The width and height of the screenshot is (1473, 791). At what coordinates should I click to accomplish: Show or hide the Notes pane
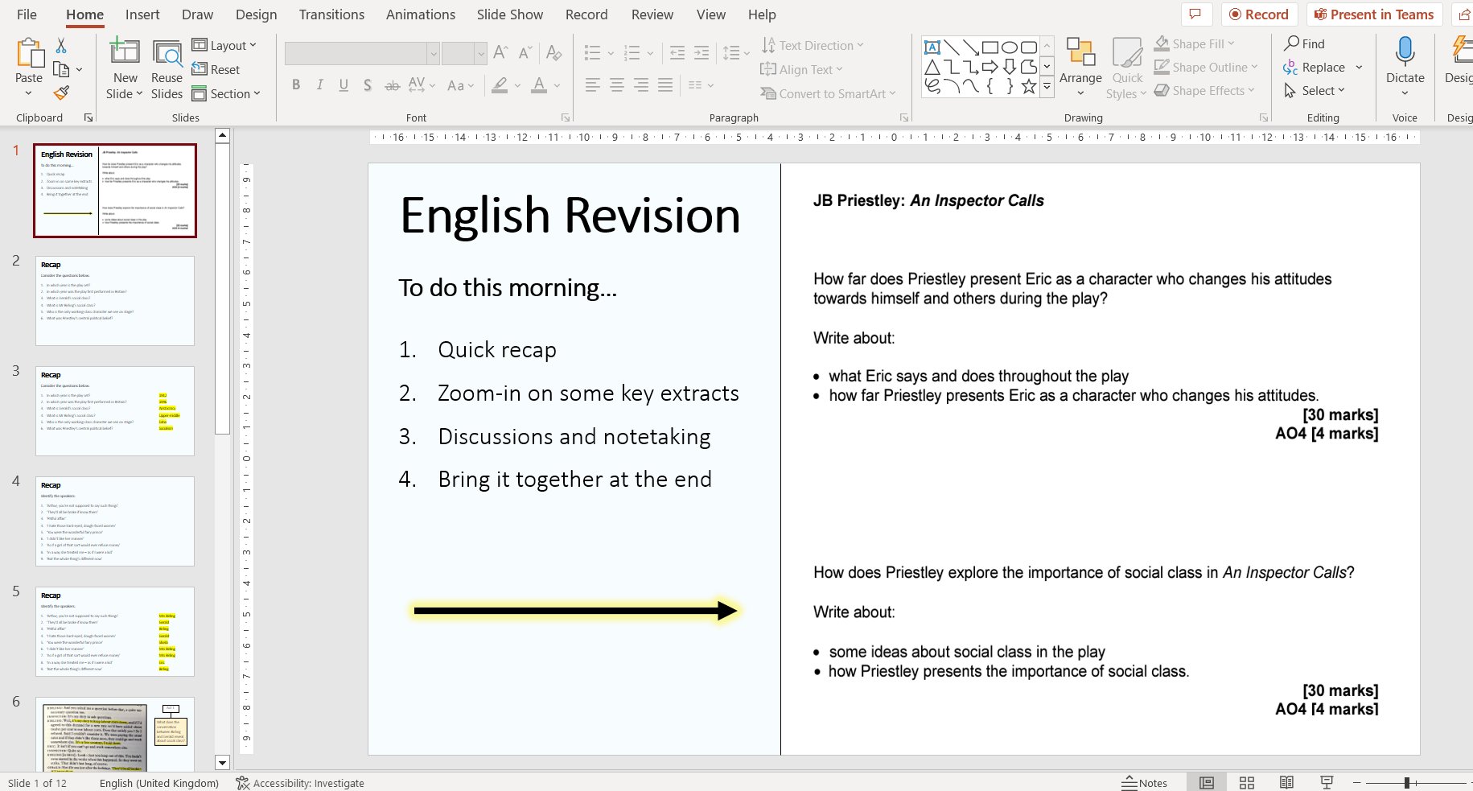point(1144,782)
